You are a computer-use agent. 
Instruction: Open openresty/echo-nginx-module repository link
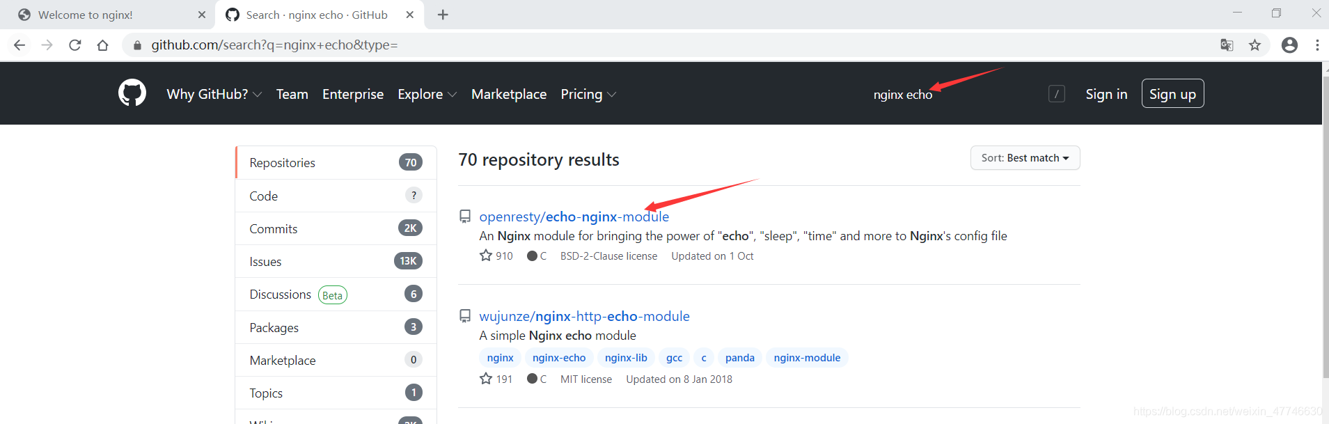click(x=574, y=217)
